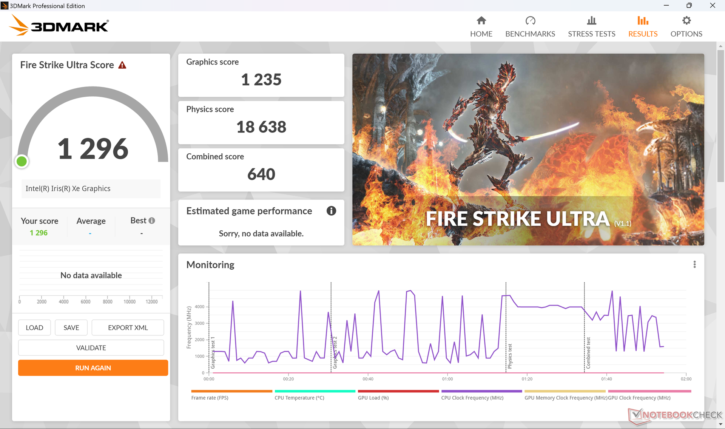Click the orange RUN AGAIN button
725x429 pixels.
[x=93, y=368]
